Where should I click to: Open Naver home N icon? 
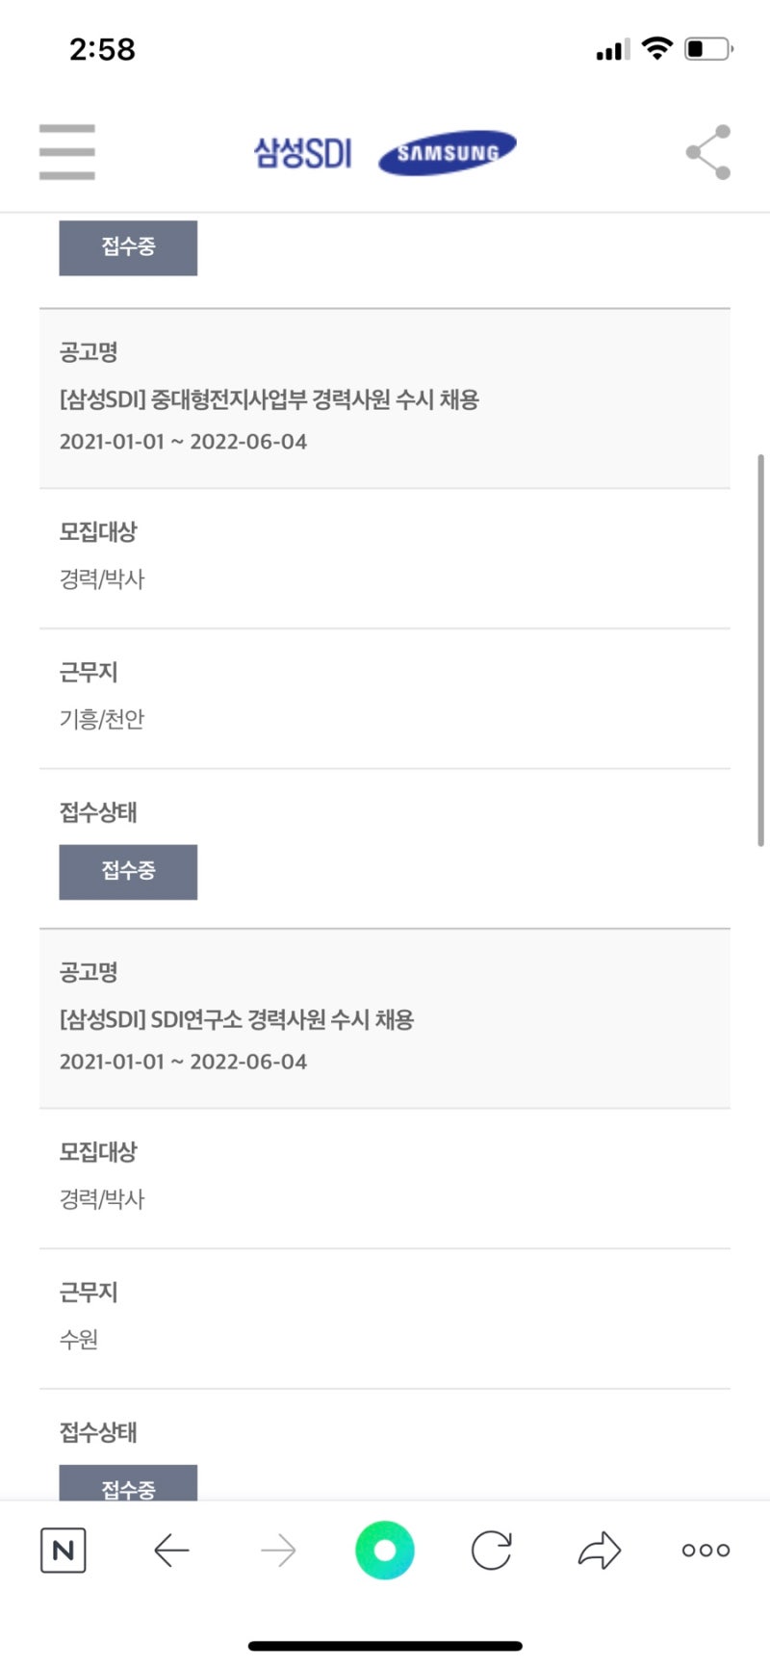click(64, 1551)
